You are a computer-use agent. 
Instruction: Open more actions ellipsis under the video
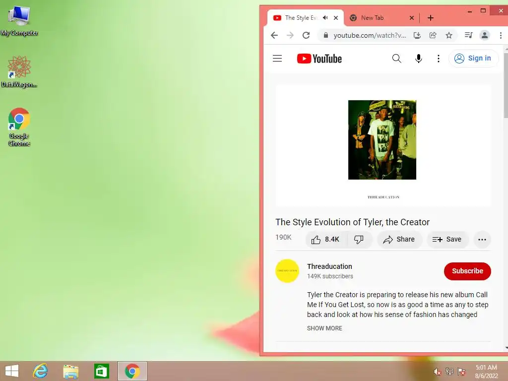point(482,240)
